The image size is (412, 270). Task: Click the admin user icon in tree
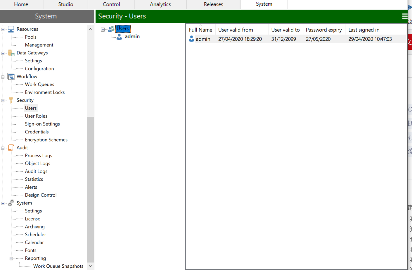(x=119, y=37)
